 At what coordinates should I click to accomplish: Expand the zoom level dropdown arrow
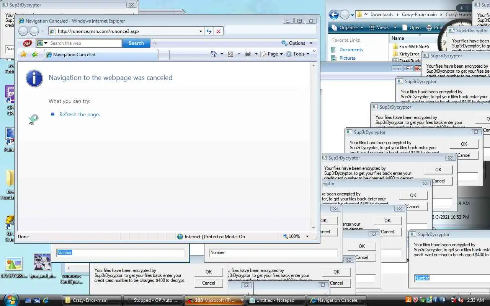[307, 236]
